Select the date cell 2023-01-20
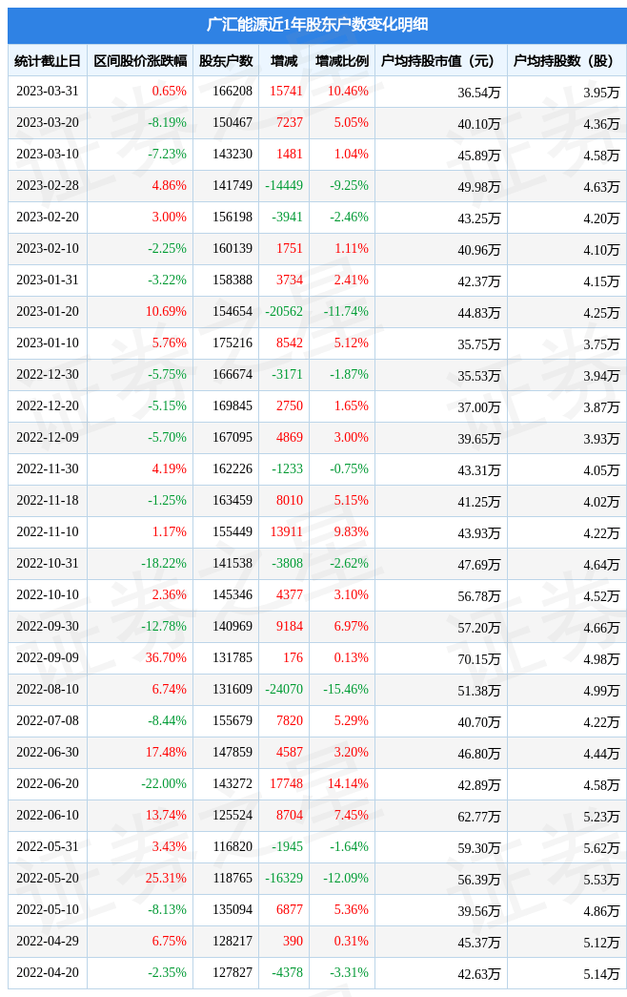 click(x=48, y=311)
